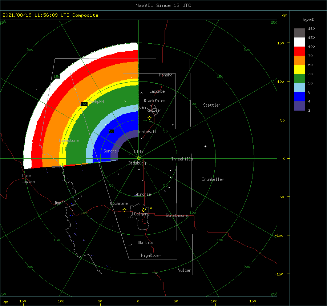Screen dimensions: 327x306
Task: Select the Innisfail city label
Action: pos(147,132)
